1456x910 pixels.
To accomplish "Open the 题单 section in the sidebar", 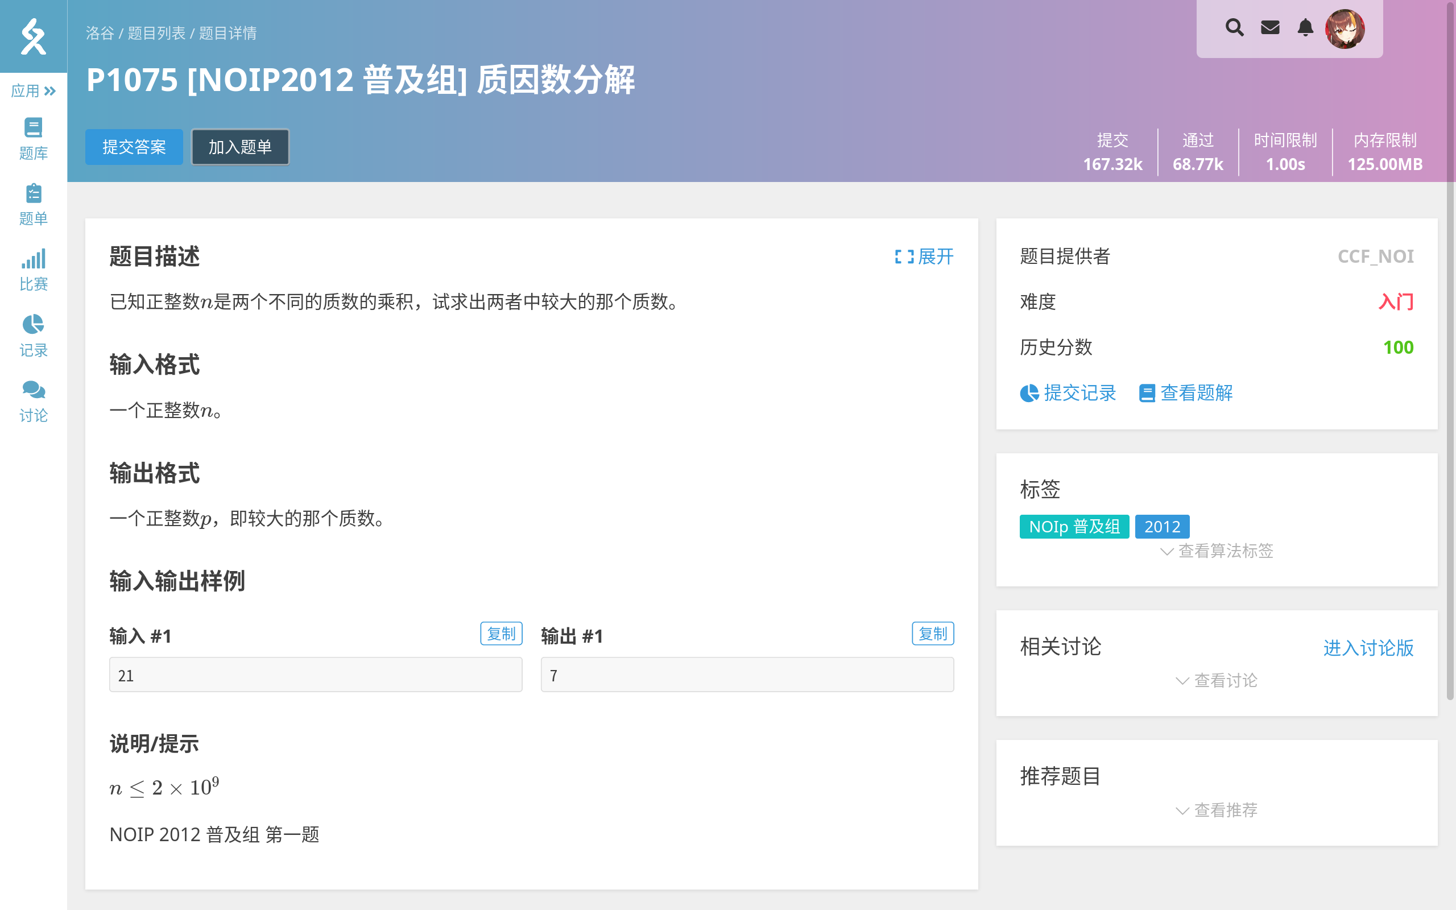I will pyautogui.click(x=33, y=203).
